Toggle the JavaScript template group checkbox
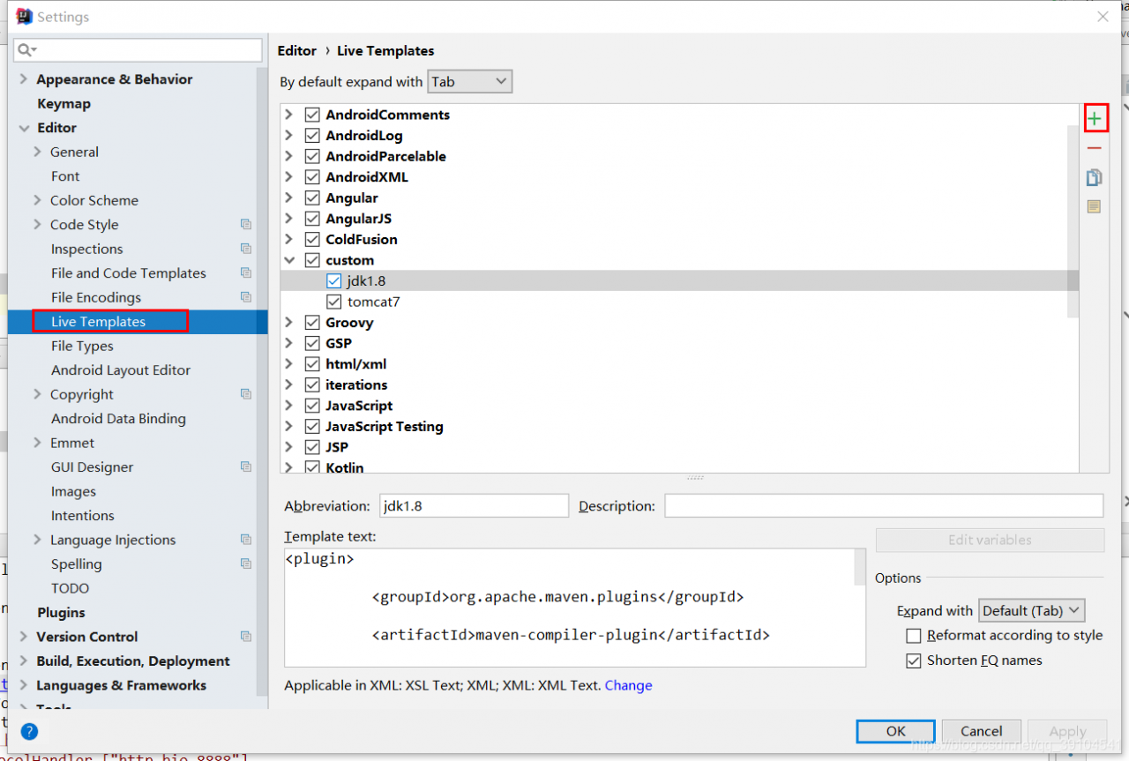Screen dimensions: 1129x761 (x=312, y=406)
